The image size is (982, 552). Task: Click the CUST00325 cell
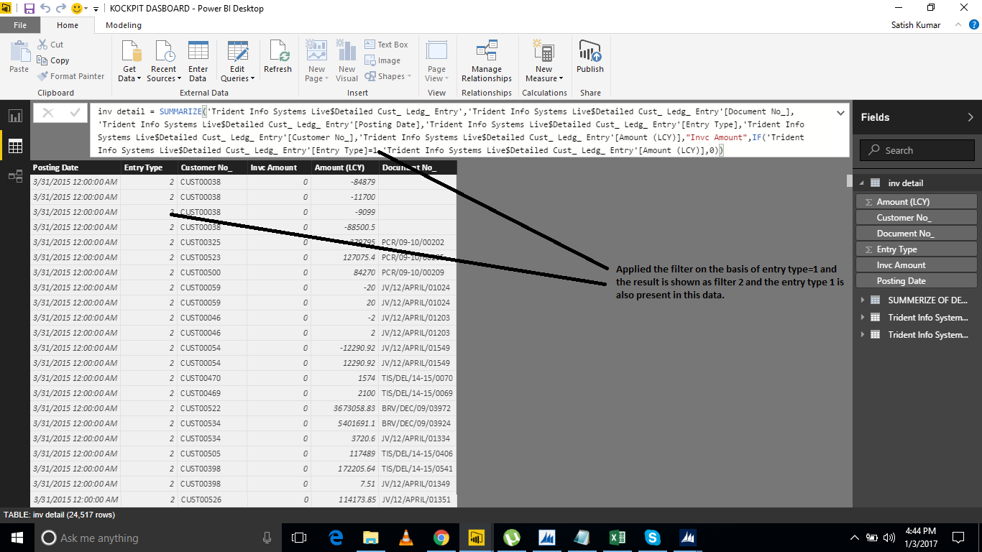[x=212, y=242]
